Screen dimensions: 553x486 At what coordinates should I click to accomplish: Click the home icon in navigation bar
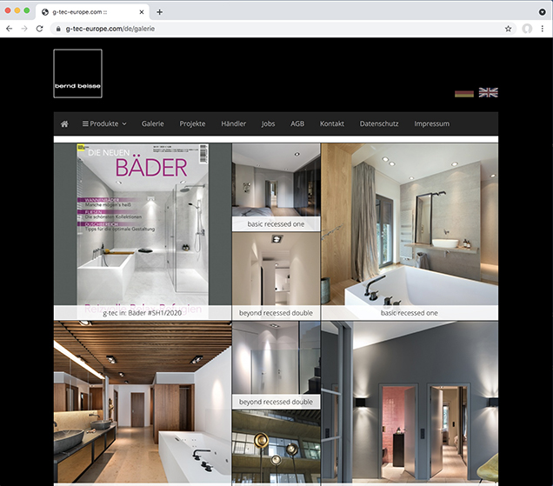(64, 123)
